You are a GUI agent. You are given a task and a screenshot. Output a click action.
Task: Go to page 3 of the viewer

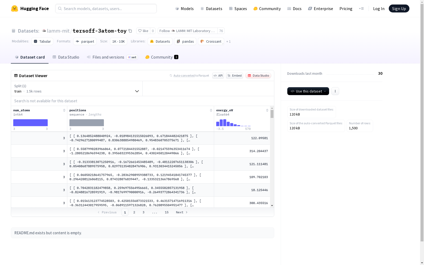[143, 212]
